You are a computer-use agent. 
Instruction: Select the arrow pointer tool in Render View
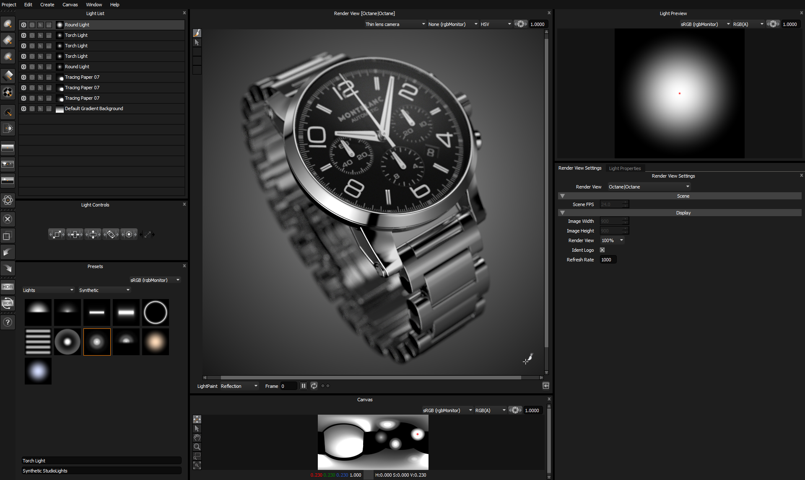197,42
